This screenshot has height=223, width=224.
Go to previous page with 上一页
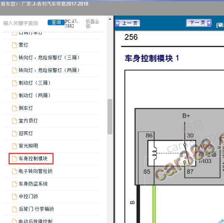pos(128,23)
